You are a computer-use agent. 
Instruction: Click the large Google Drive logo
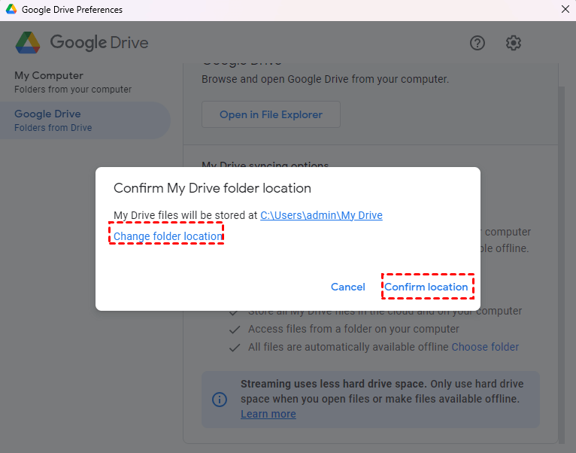(28, 42)
